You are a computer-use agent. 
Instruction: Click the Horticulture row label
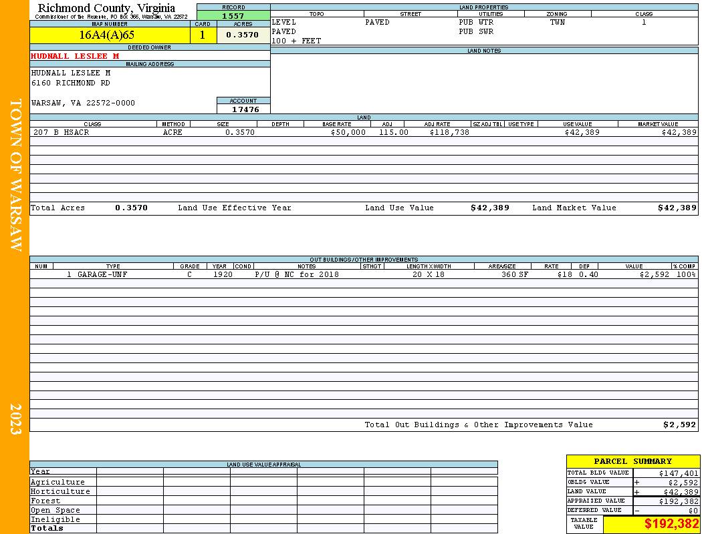pyautogui.click(x=60, y=491)
